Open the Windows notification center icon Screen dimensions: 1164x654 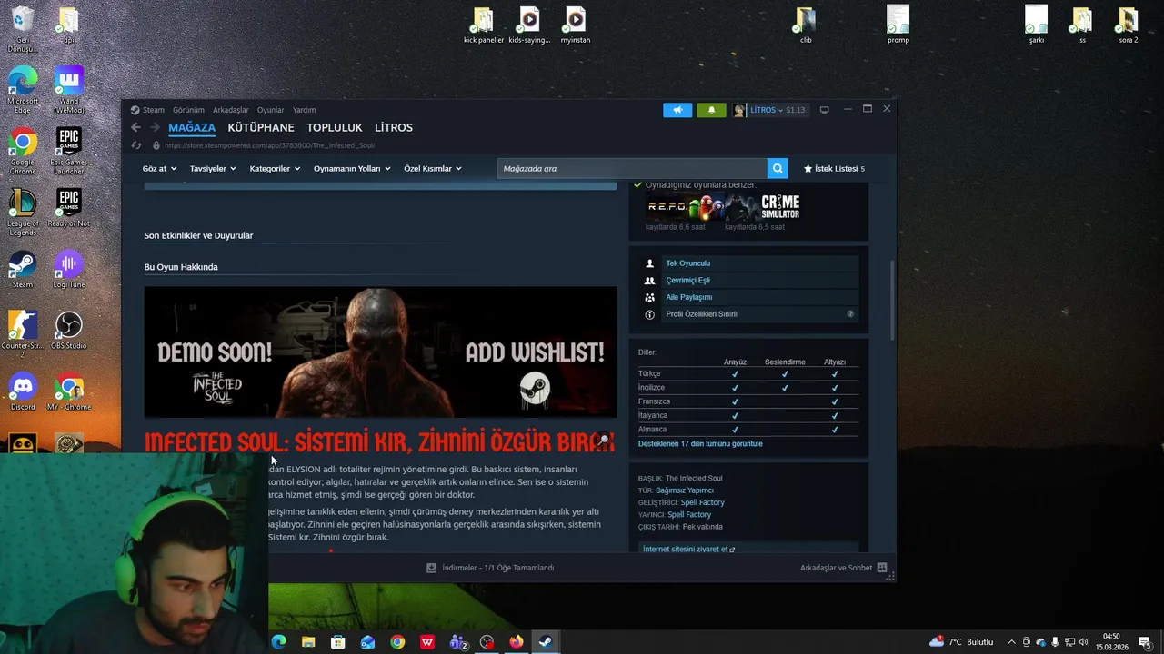1145,642
